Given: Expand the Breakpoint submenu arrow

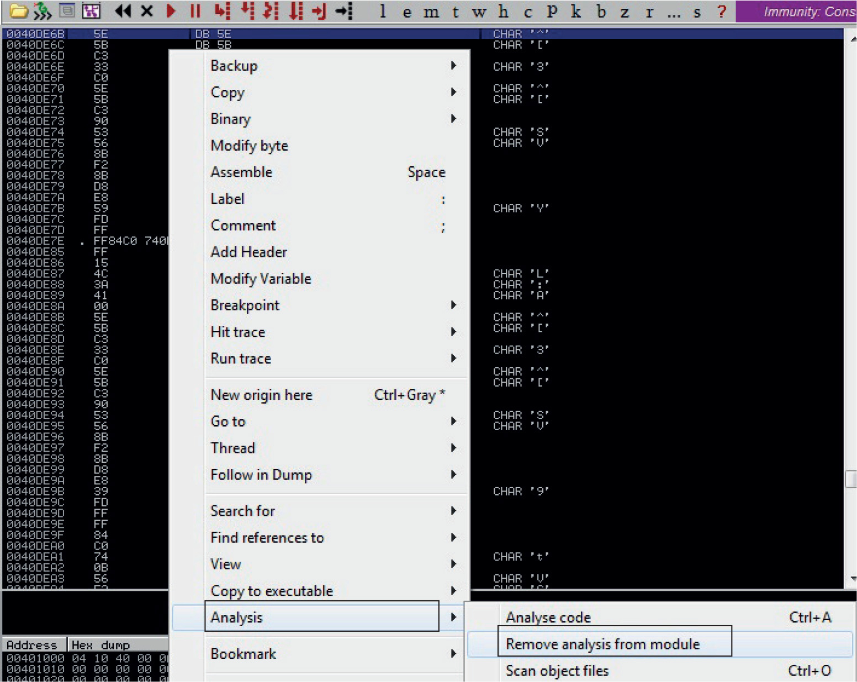Looking at the screenshot, I should coord(453,305).
